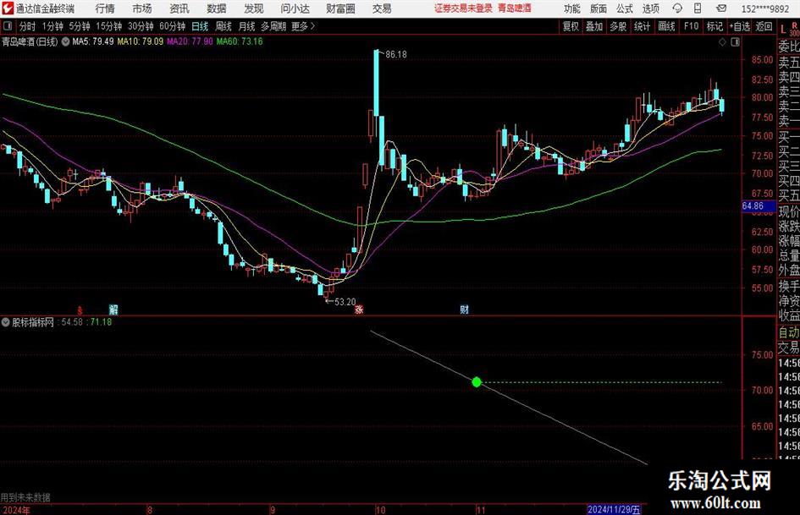Expand the MA indicator settings dropdown
The image size is (800, 515).
tap(65, 41)
